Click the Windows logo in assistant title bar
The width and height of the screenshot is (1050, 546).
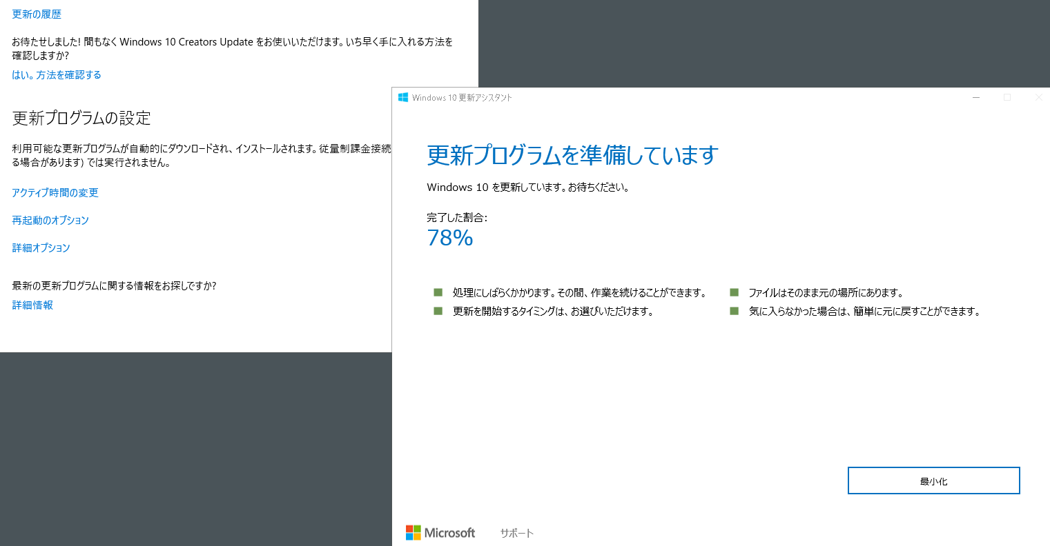coord(403,98)
